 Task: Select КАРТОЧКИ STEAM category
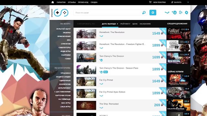click(63, 95)
